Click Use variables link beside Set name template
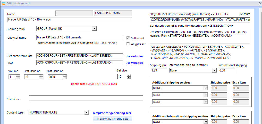 134,56
